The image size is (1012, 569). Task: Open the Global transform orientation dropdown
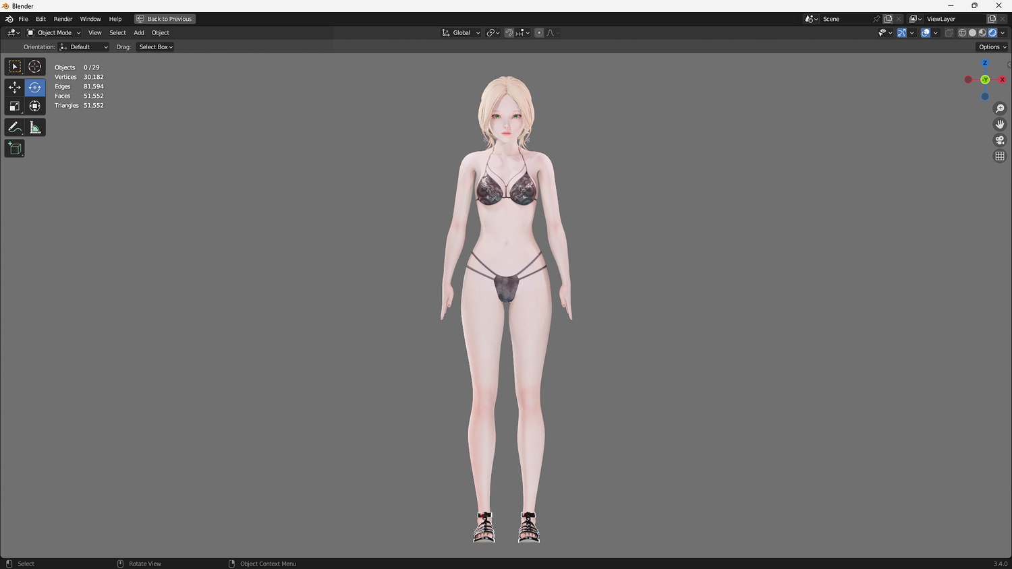coord(461,32)
